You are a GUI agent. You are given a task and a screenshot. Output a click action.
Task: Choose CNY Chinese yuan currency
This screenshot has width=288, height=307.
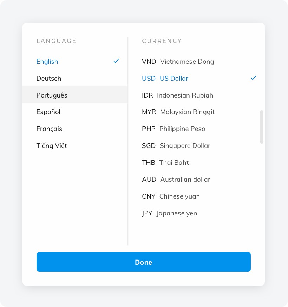click(x=171, y=196)
